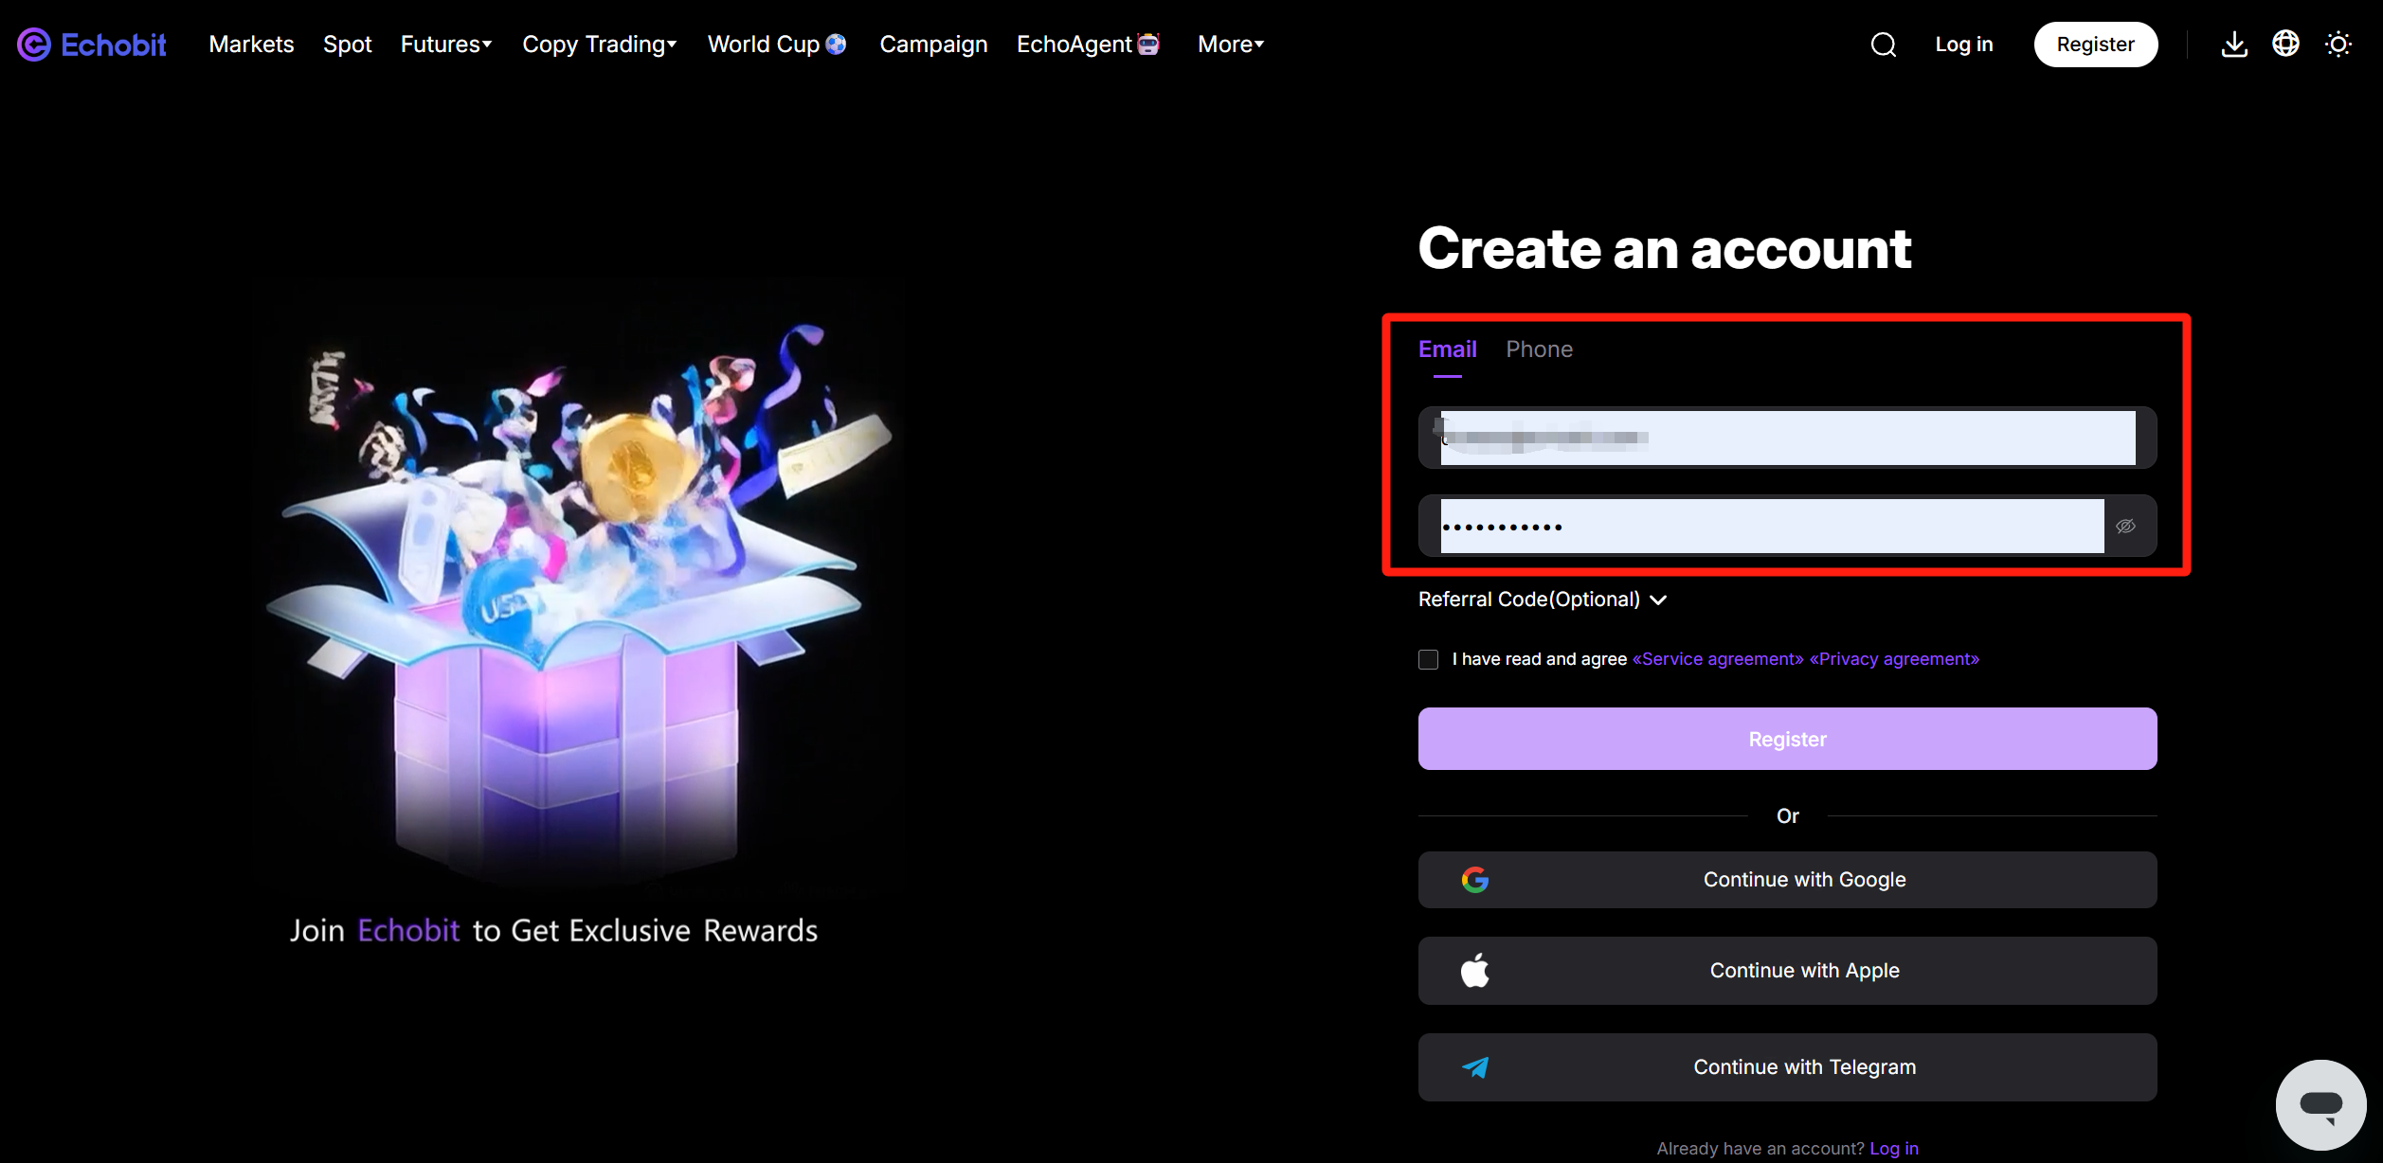The width and height of the screenshot is (2383, 1163).
Task: Expand the More dropdown menu
Action: tap(1231, 45)
